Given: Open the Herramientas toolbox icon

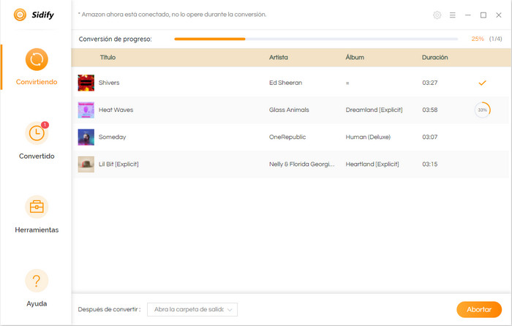Looking at the screenshot, I should click(x=37, y=207).
